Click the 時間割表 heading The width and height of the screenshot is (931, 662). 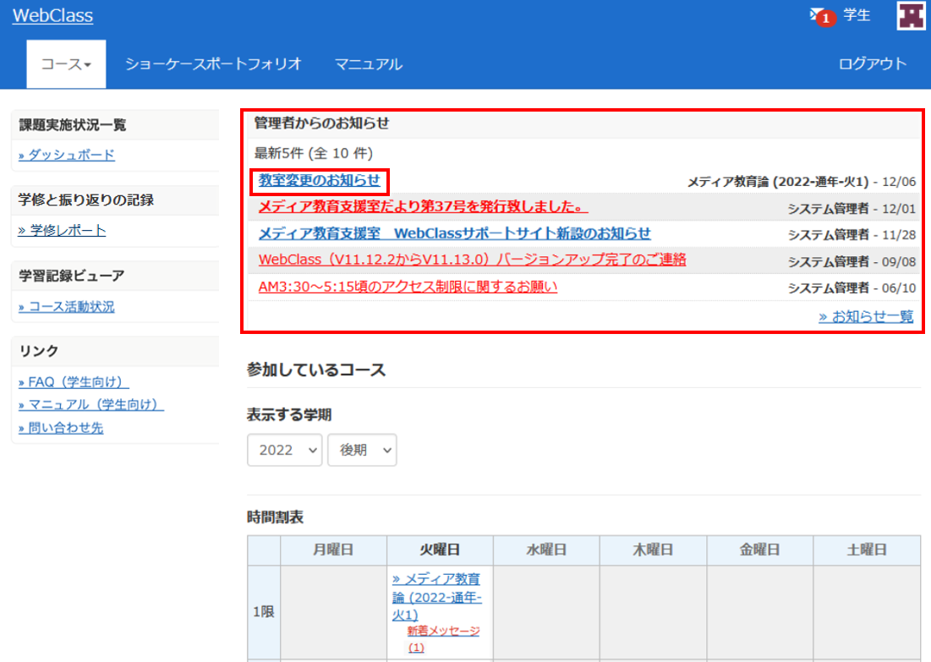click(x=276, y=517)
